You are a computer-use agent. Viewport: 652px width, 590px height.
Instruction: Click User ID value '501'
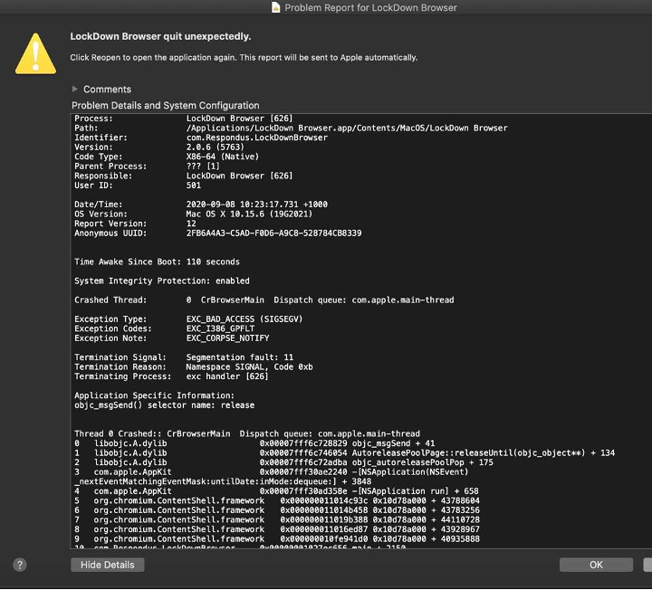[x=194, y=186]
